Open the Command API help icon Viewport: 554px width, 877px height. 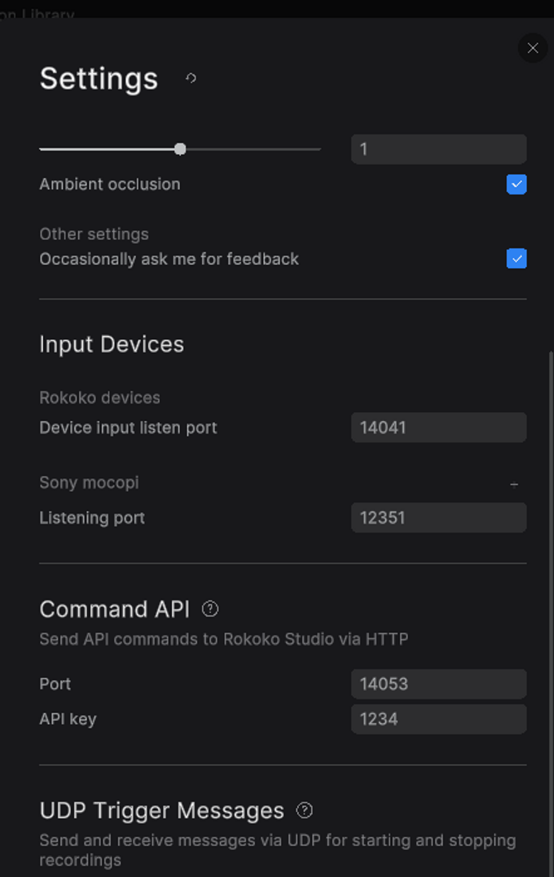pos(210,609)
